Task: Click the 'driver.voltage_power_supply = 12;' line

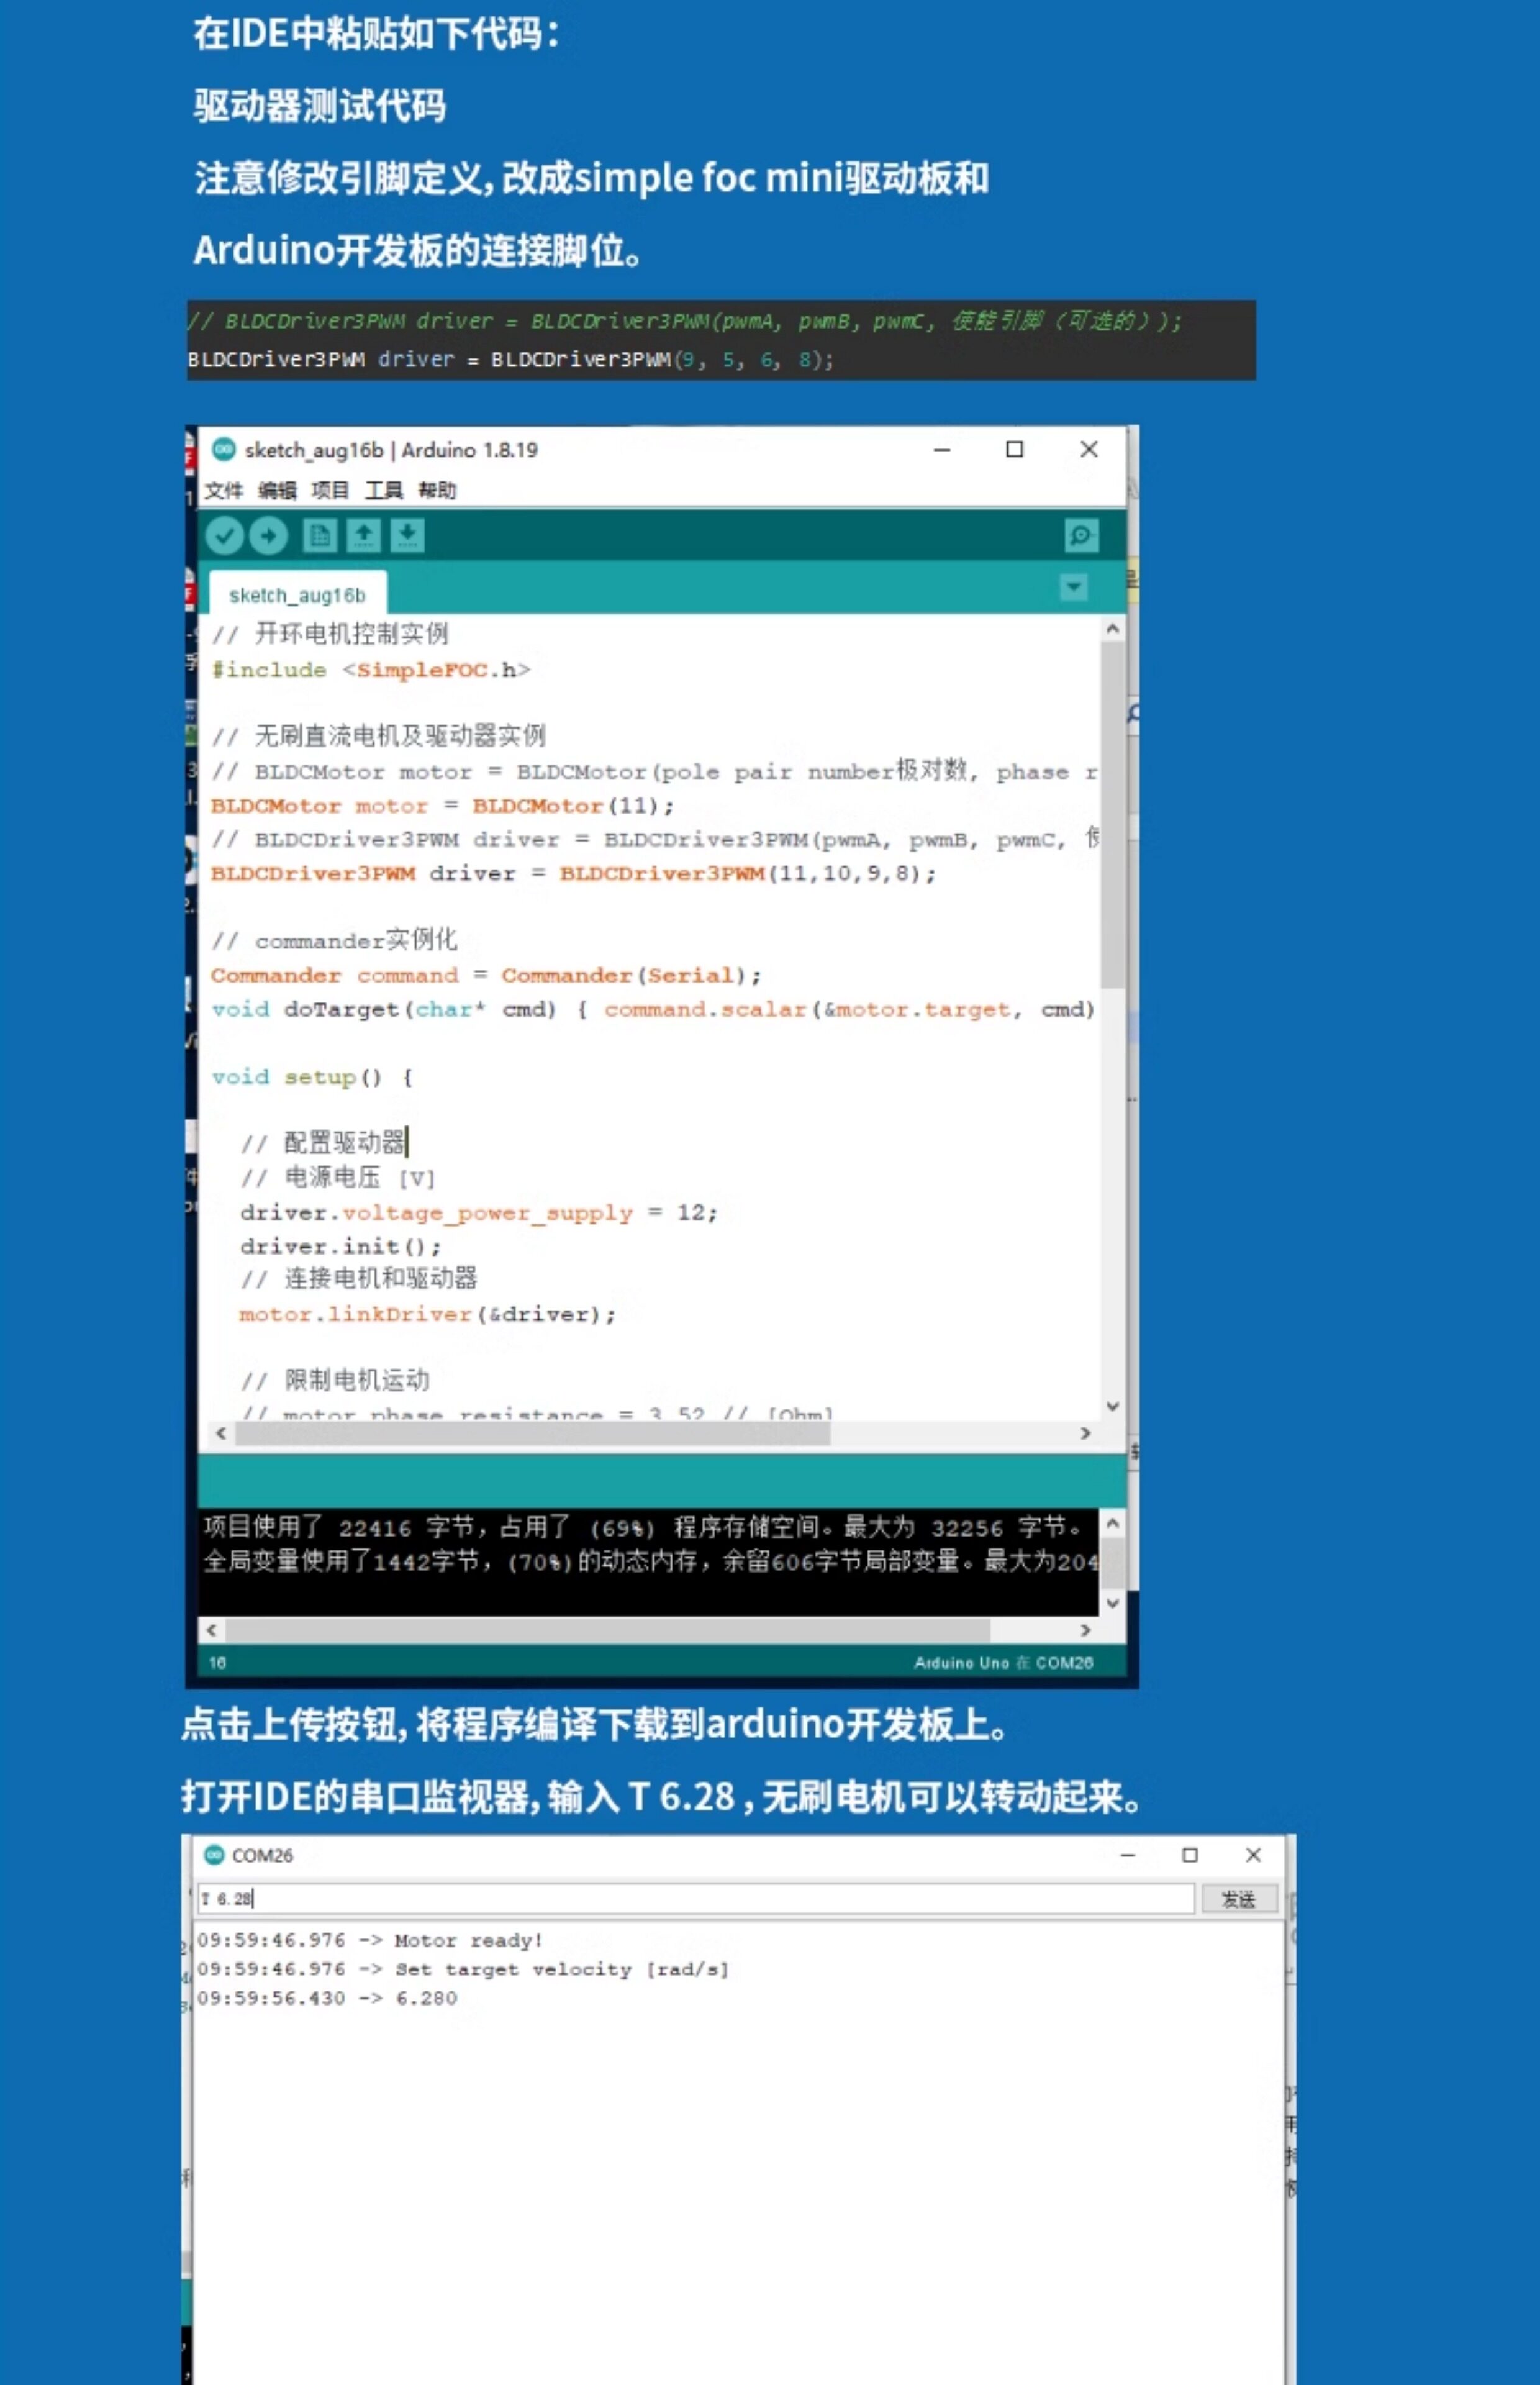Action: pyautogui.click(x=479, y=1213)
